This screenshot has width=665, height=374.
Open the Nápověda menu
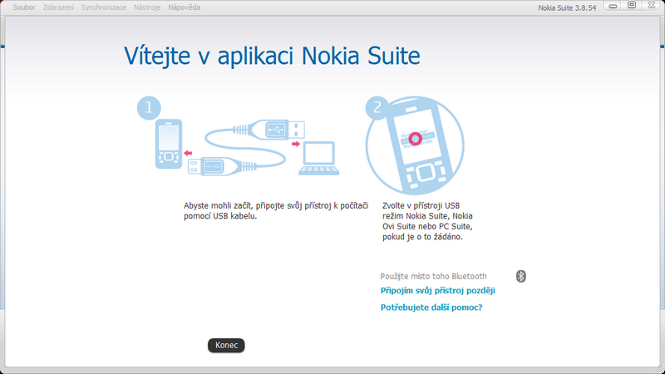click(184, 7)
